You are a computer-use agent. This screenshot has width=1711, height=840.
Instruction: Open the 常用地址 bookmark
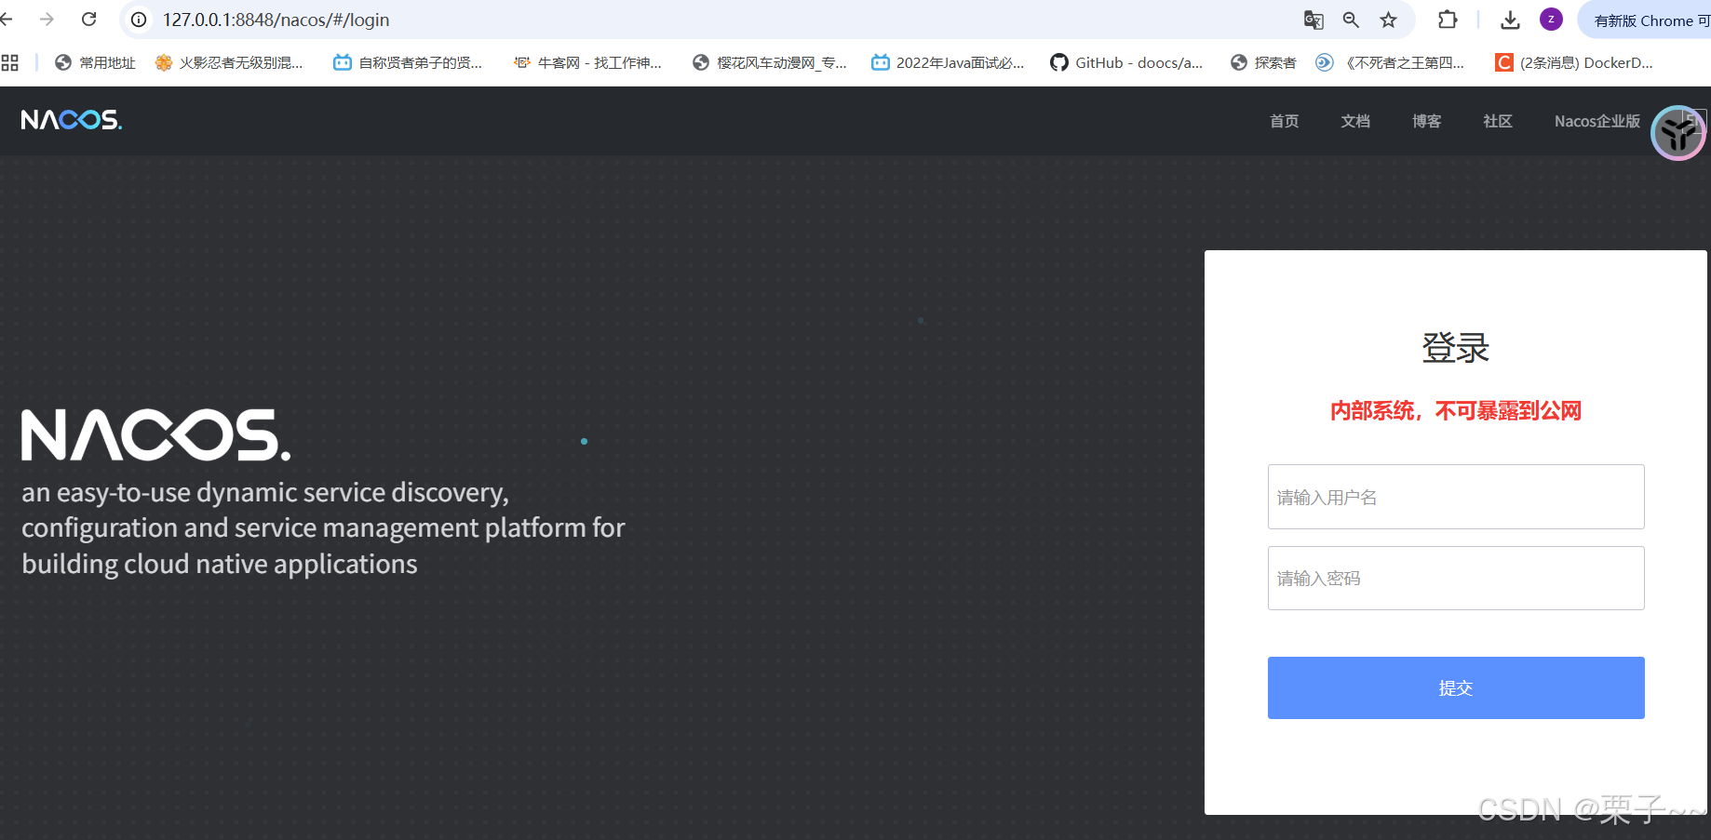tap(95, 62)
